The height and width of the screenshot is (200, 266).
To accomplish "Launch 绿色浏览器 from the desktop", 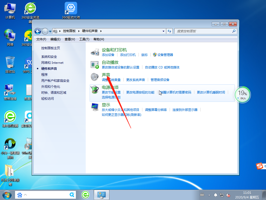I will [10, 116].
